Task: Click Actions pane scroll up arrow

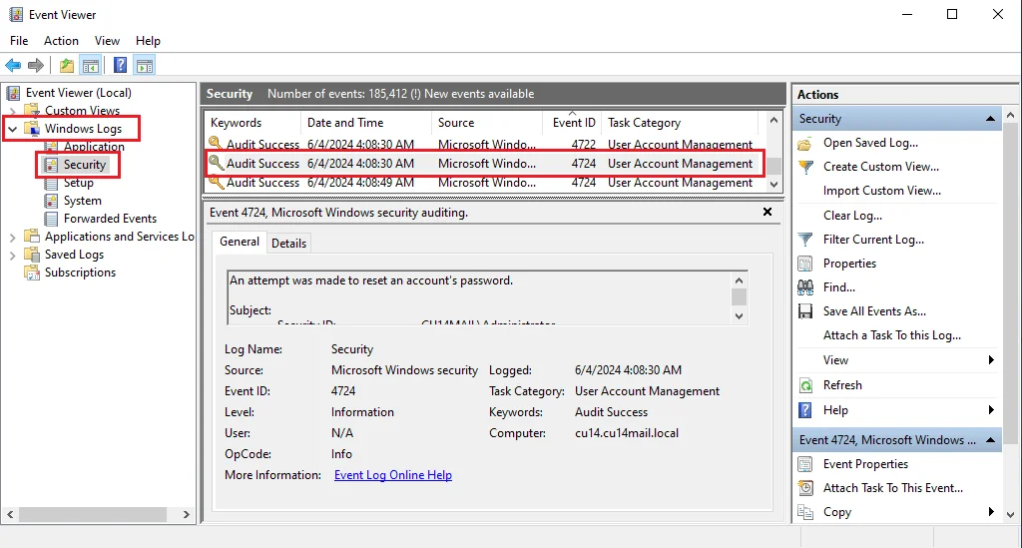Action: coord(1010,116)
